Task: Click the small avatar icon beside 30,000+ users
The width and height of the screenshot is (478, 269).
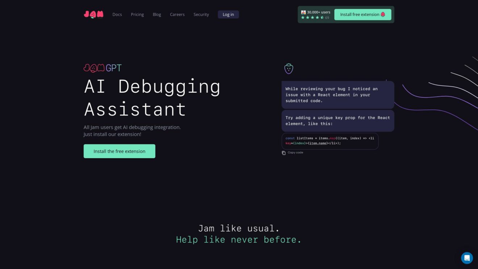Action: click(303, 12)
